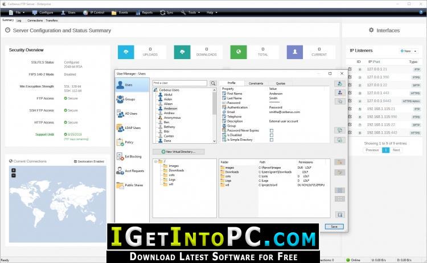The width and height of the screenshot is (427, 263).
Task: Collapse the root virtual directory tree node
Action: pos(156,161)
